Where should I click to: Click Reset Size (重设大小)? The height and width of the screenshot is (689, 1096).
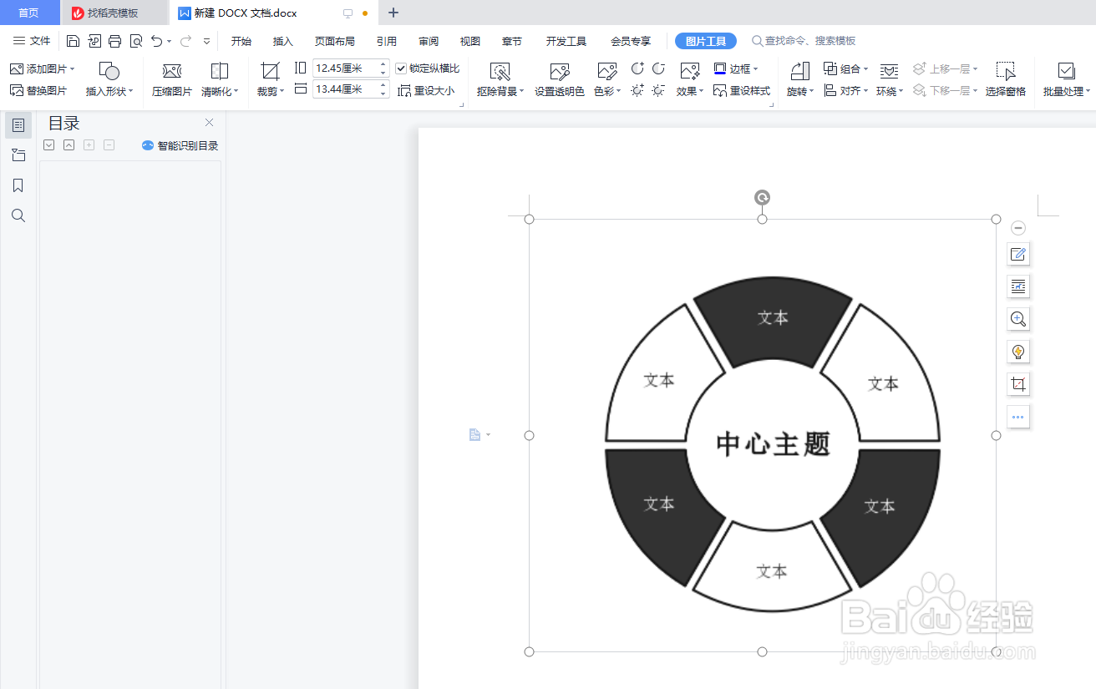[x=426, y=90]
